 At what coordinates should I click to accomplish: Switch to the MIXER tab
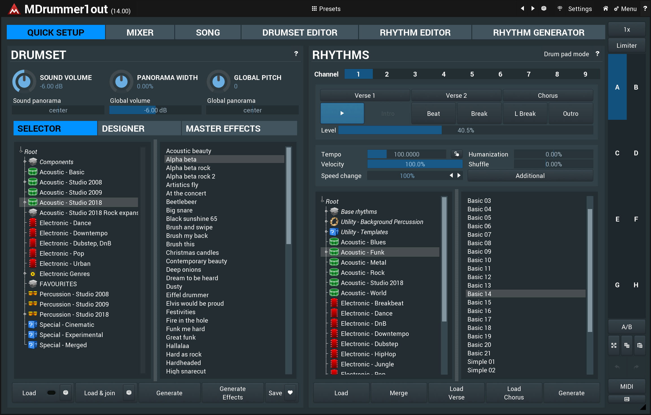[x=140, y=32]
